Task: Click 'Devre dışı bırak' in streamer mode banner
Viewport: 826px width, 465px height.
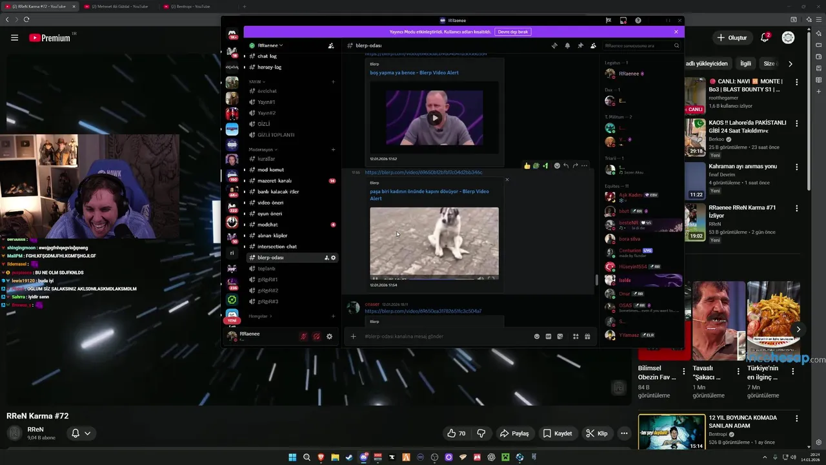Action: pyautogui.click(x=513, y=32)
